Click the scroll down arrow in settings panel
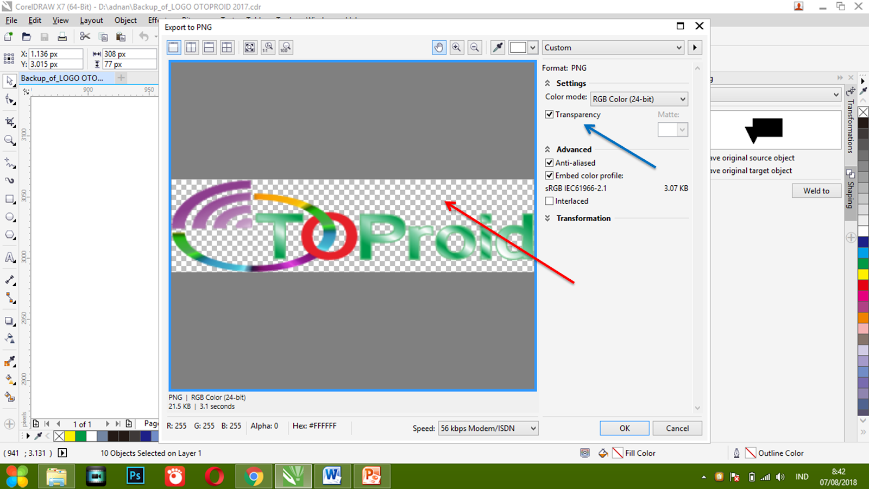Viewport: 869px width, 489px height. (x=697, y=408)
